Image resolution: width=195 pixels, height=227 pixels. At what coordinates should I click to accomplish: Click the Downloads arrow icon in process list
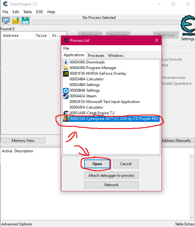pyautogui.click(x=66, y=62)
